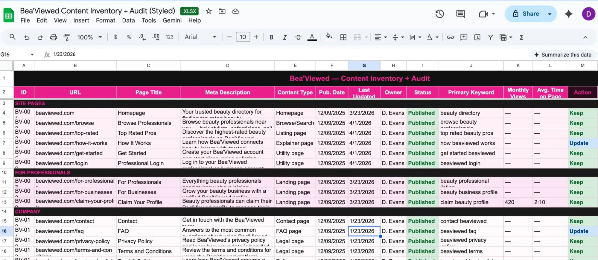Insert a comment from the toolbar

[464, 37]
